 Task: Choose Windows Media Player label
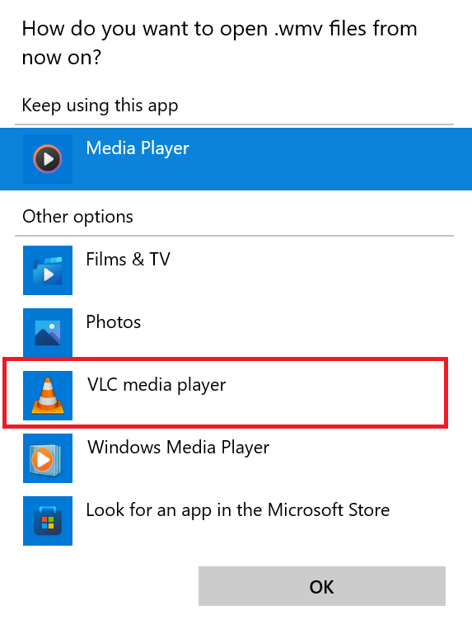click(x=179, y=448)
